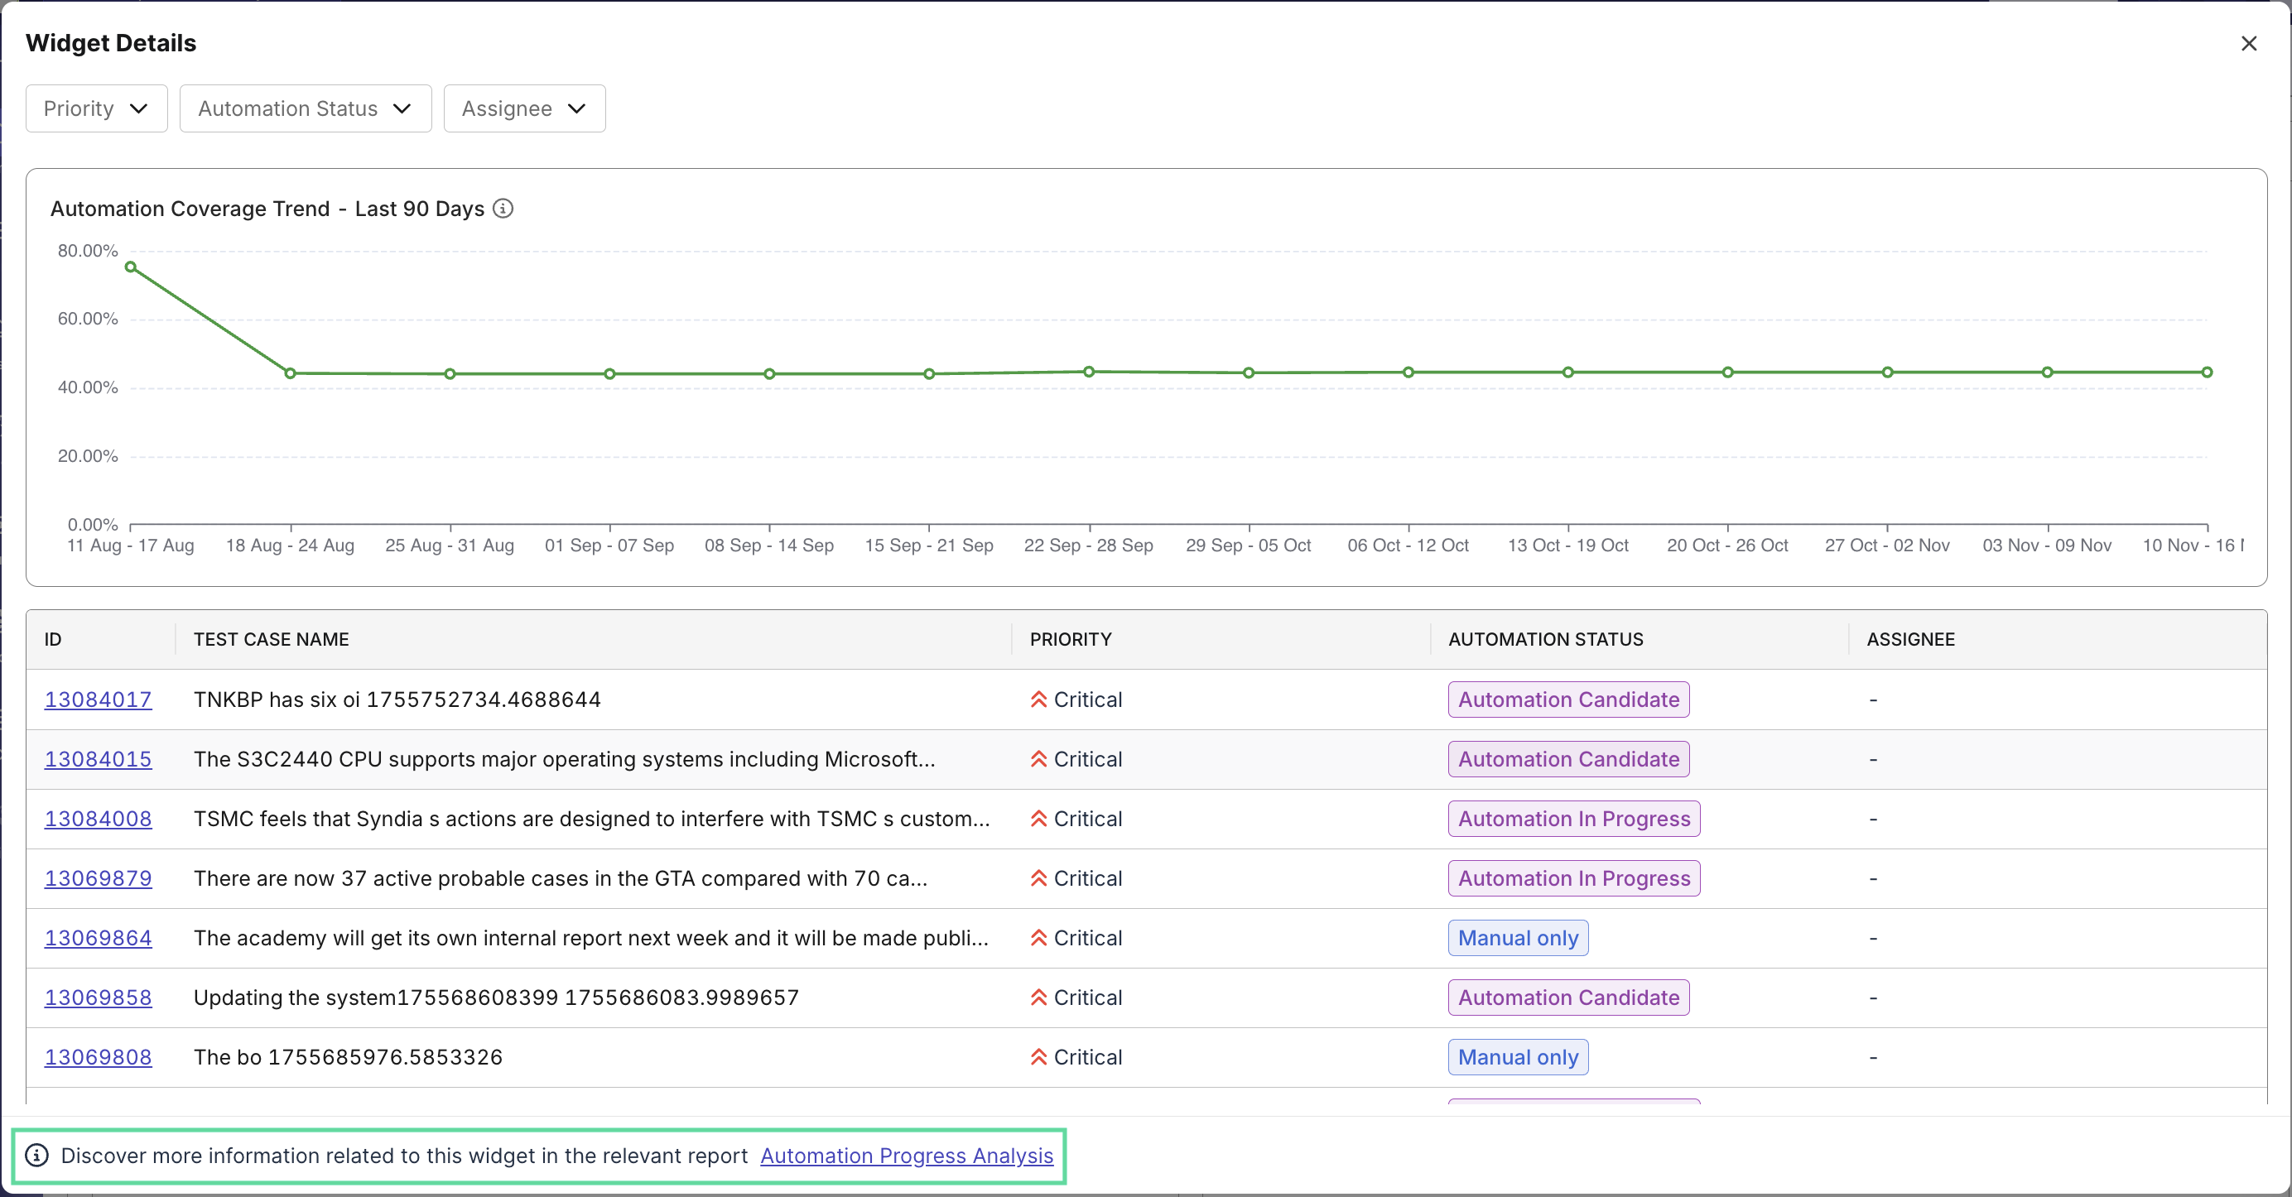2292x1197 pixels.
Task: Click the Critical priority icon for 'The bo' row
Action: pyautogui.click(x=1038, y=1057)
